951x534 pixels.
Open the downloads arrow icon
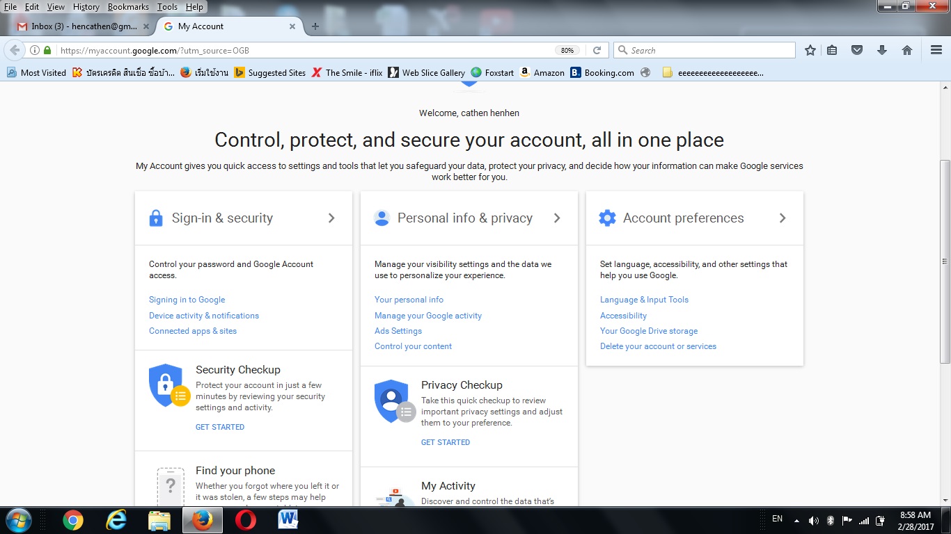pos(882,50)
